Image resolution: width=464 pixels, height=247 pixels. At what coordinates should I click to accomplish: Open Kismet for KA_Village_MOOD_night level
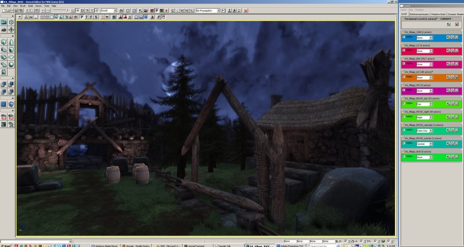pyautogui.click(x=448, y=117)
